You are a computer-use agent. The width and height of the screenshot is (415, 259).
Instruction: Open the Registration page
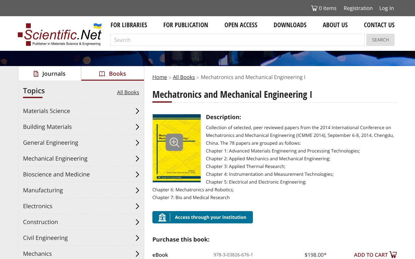point(358,8)
